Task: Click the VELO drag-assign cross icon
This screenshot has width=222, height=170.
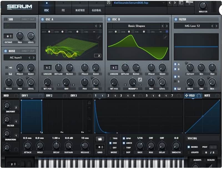Action: (186, 96)
